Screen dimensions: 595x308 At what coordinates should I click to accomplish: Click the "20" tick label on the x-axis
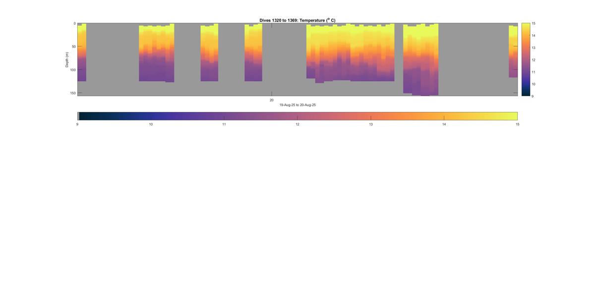271,100
